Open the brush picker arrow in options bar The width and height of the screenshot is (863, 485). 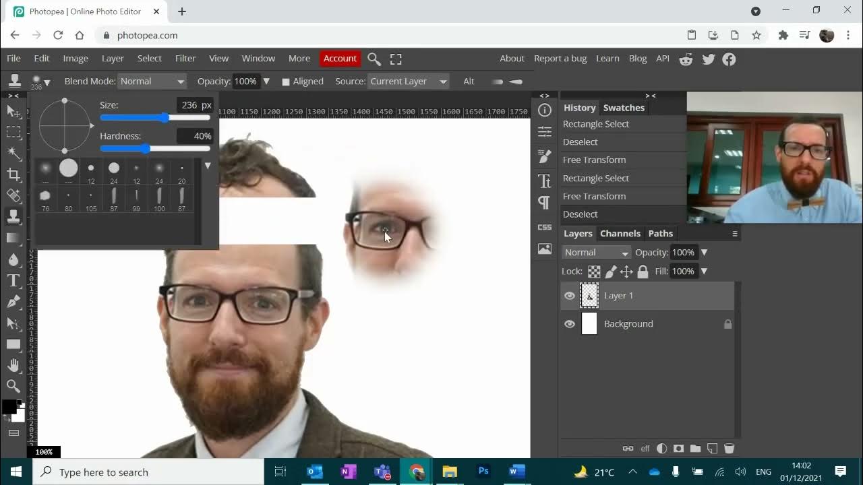click(47, 83)
